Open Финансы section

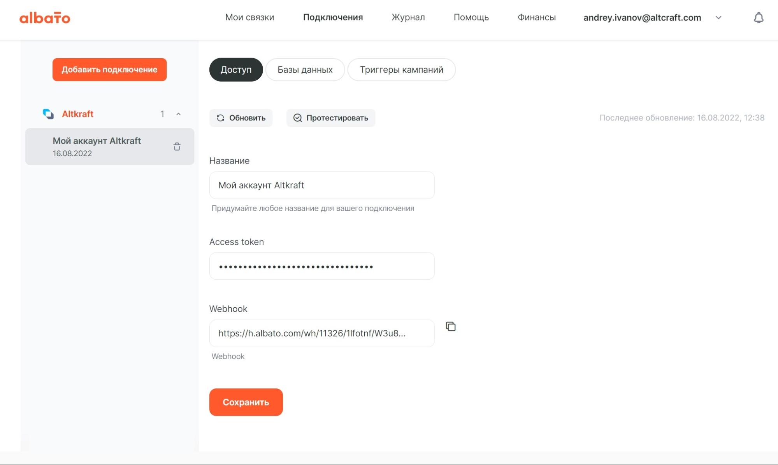coord(536,17)
